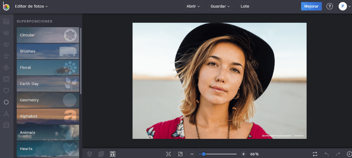Expand the Guardar dropdown menu
The width and height of the screenshot is (352, 158).
(220, 6)
